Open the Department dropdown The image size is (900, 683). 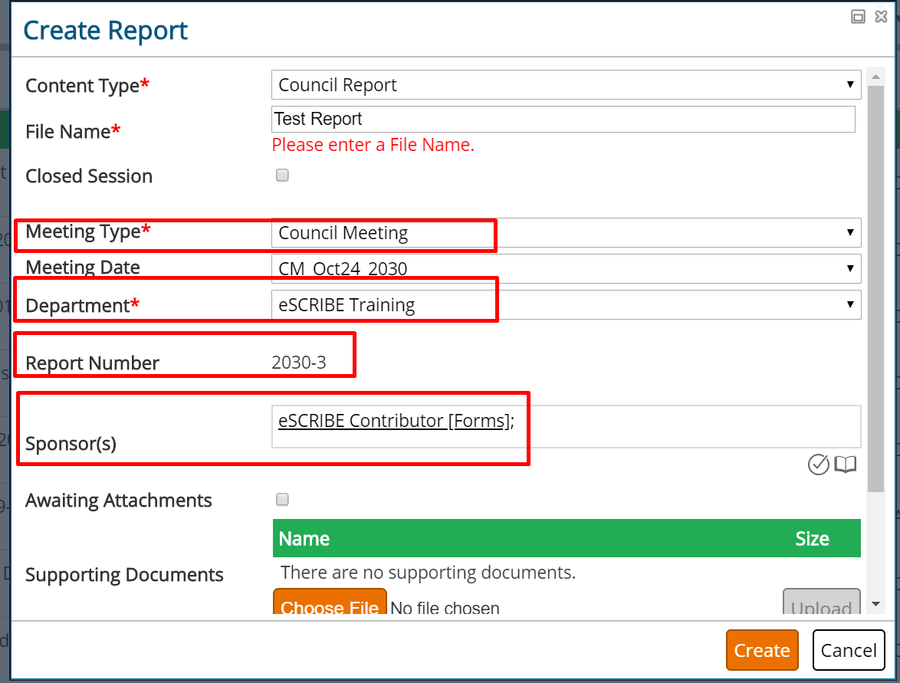click(566, 305)
